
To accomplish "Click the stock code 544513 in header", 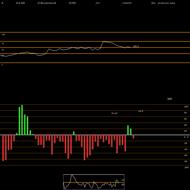I will pyautogui.click(x=127, y=3).
